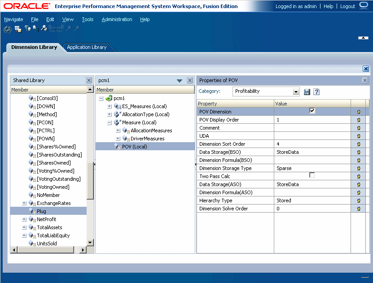
Task: Click the Save properties disk icon
Action: point(307,92)
